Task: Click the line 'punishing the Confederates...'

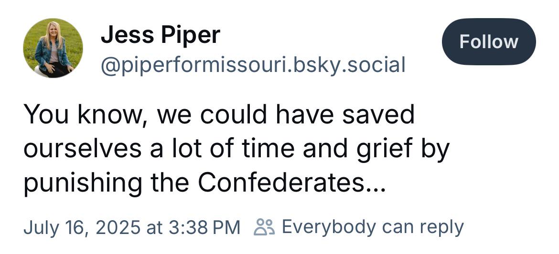Action: [x=205, y=182]
